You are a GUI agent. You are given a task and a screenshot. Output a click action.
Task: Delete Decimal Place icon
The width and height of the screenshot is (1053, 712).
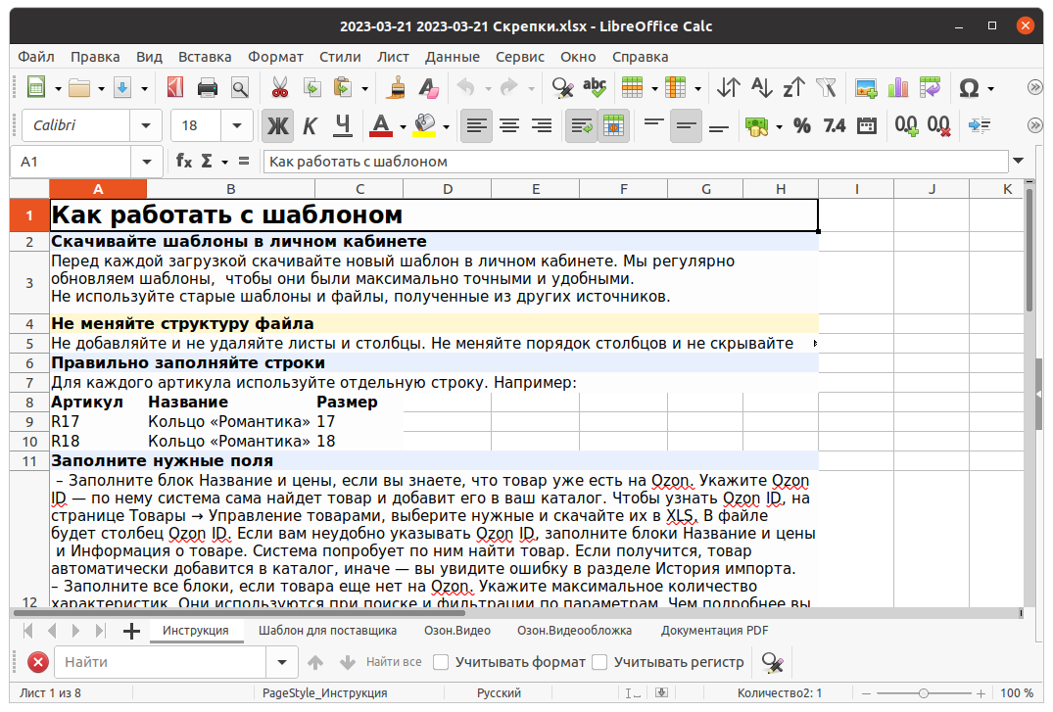[938, 125]
